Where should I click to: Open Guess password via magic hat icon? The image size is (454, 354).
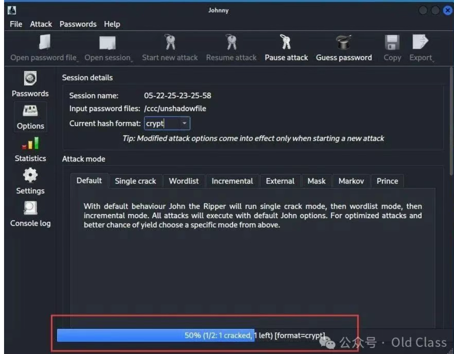tap(344, 42)
